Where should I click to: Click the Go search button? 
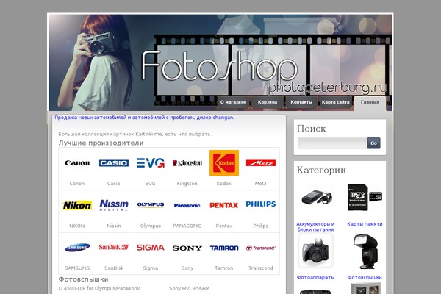[x=373, y=143]
